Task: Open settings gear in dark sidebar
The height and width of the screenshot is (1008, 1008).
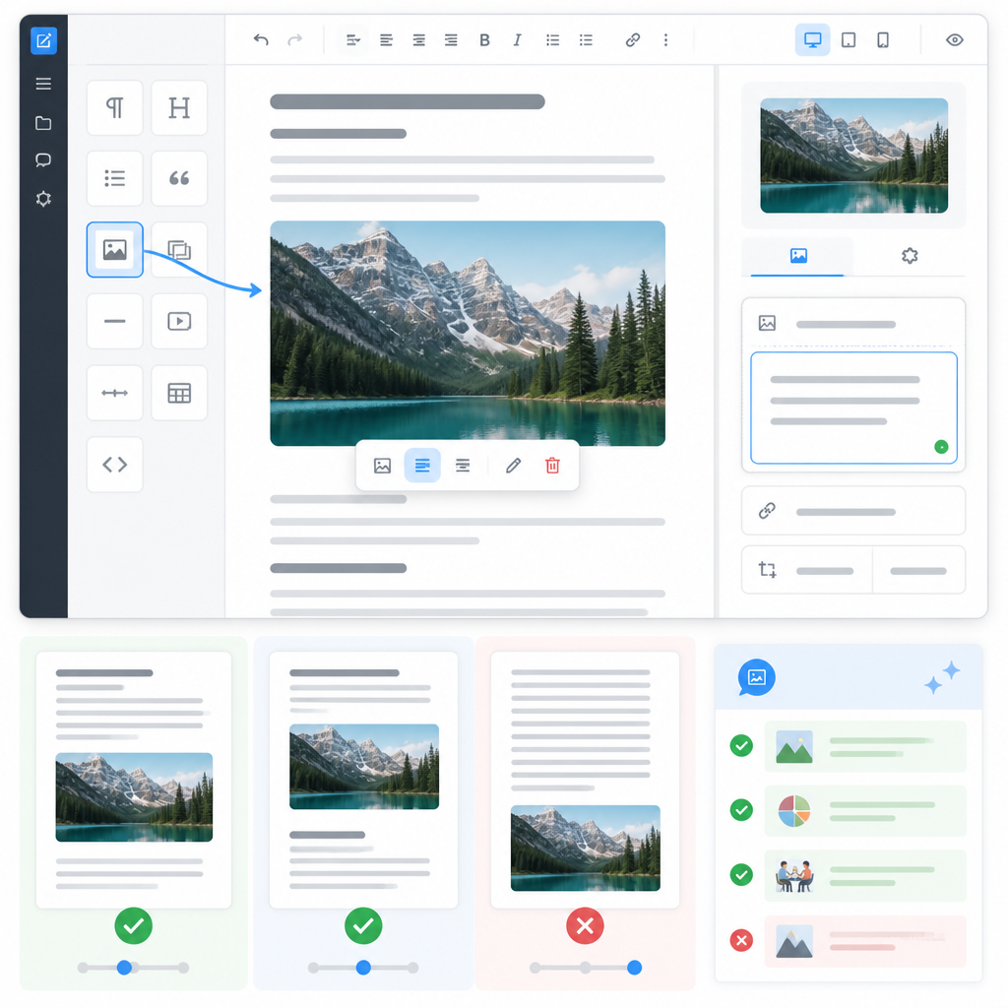Action: pyautogui.click(x=43, y=199)
